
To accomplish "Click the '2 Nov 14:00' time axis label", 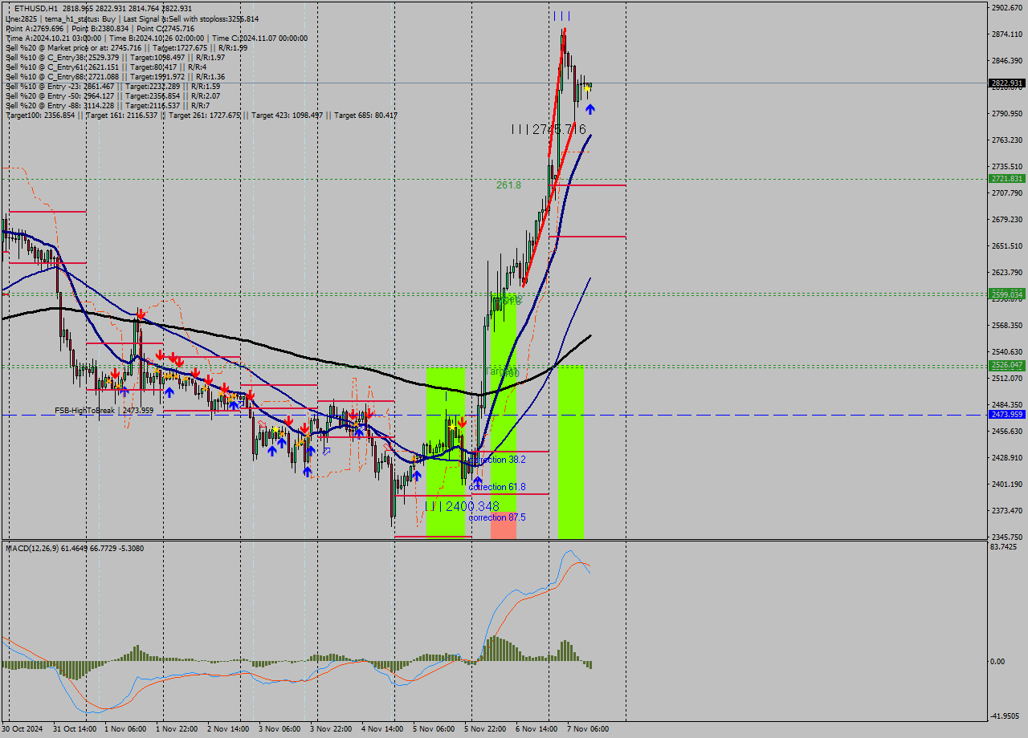I will pos(227,729).
